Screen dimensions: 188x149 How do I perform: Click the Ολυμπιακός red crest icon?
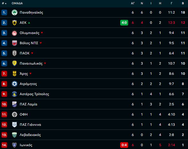point(15,33)
